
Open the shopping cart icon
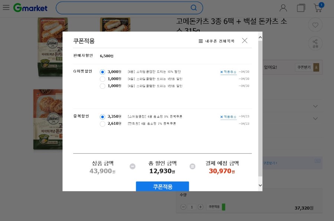coord(319,7)
